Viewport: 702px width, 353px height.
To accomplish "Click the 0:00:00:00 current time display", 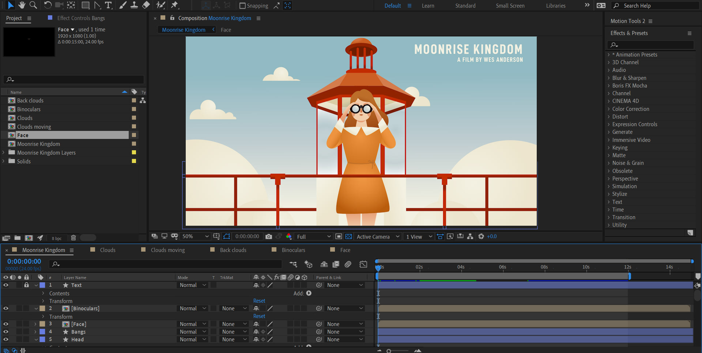I will click(x=24, y=261).
